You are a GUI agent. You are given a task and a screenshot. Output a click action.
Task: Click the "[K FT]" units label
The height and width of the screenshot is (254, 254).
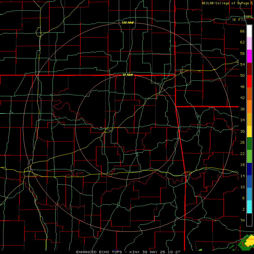[238, 19]
